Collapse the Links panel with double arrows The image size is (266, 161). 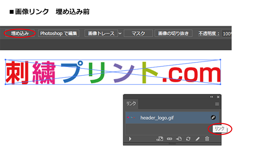tap(212, 97)
